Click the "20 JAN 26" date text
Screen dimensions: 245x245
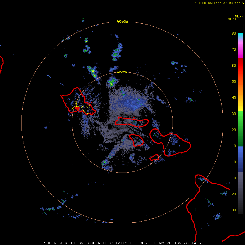click(x=178, y=243)
